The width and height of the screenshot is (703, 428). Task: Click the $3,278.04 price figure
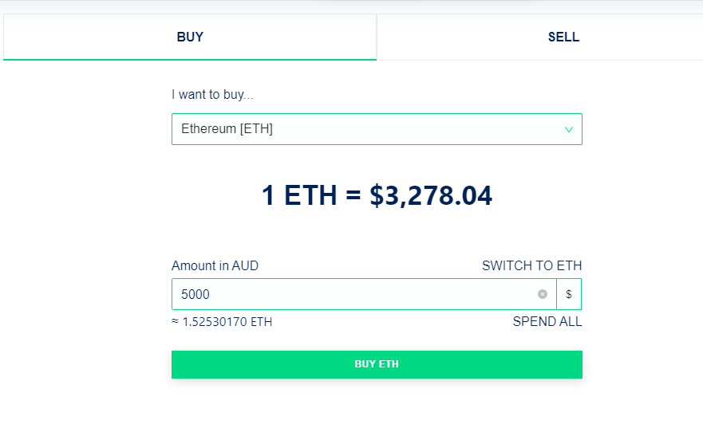[431, 195]
